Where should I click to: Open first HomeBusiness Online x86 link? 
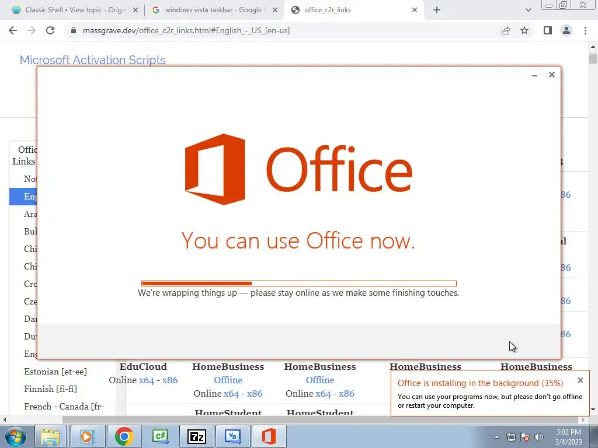click(x=255, y=394)
